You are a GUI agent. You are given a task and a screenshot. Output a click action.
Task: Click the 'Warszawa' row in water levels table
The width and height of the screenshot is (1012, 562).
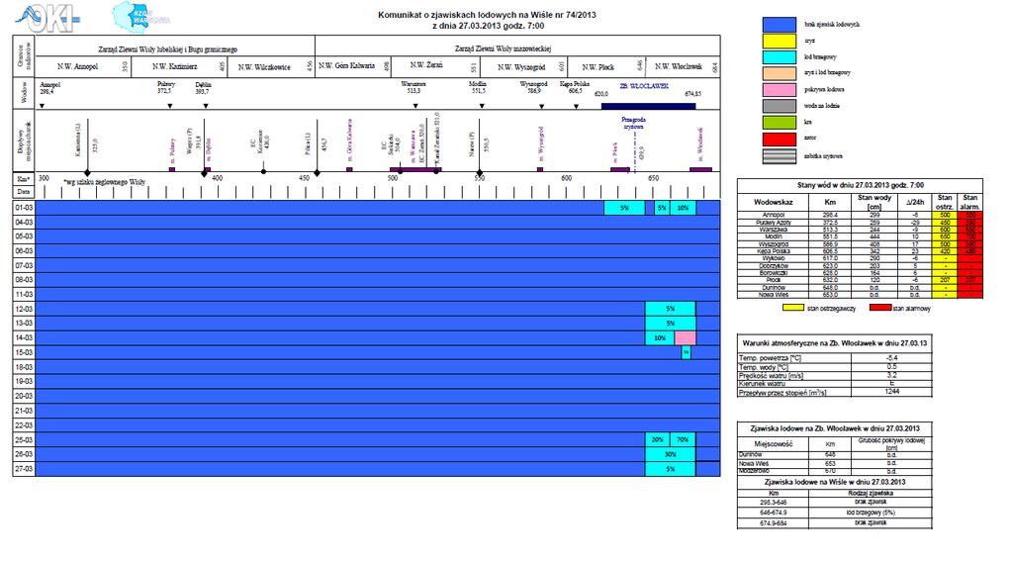click(860, 230)
